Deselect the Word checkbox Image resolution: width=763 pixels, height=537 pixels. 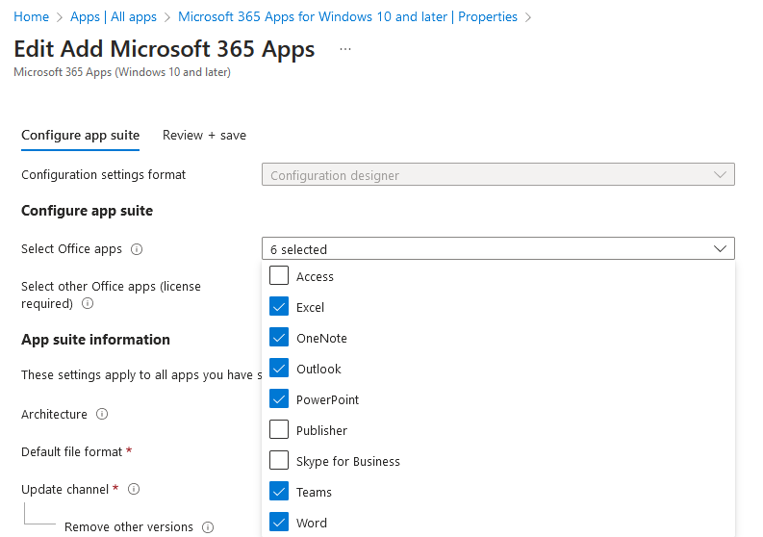pos(279,522)
